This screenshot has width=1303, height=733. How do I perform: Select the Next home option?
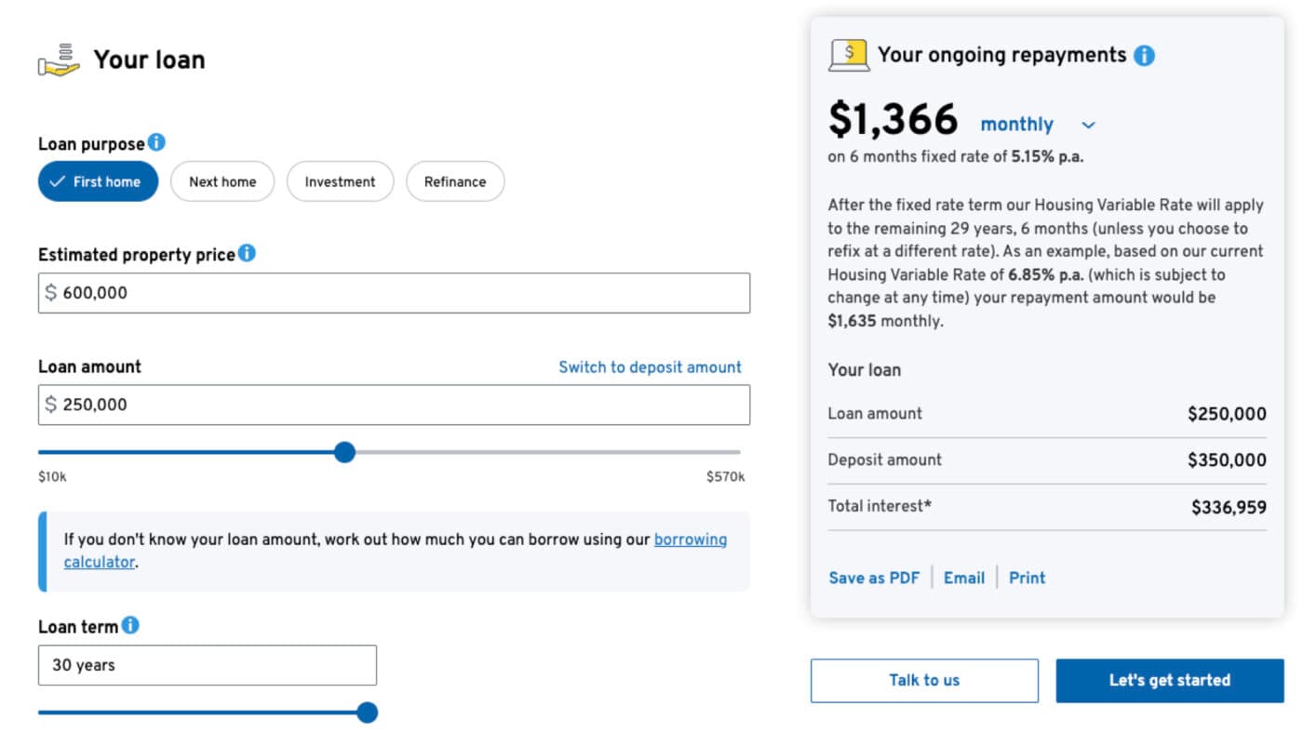tap(222, 181)
